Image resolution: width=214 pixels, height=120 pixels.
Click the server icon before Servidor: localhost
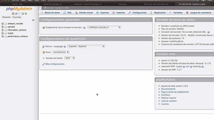44,8
